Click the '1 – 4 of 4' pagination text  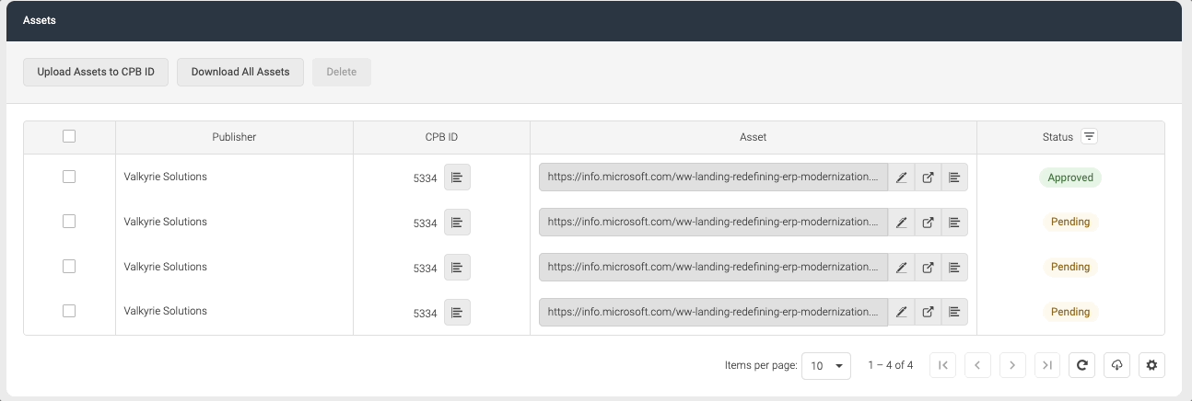(891, 365)
